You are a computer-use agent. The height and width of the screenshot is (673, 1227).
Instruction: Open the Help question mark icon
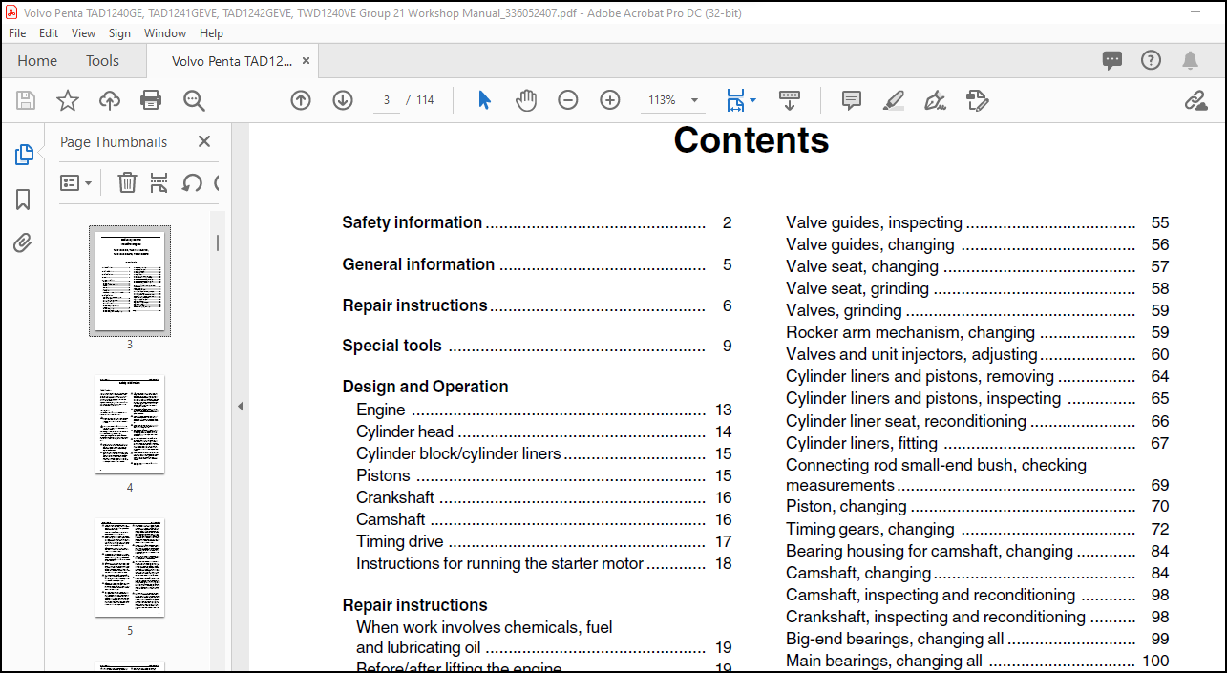(x=1152, y=61)
